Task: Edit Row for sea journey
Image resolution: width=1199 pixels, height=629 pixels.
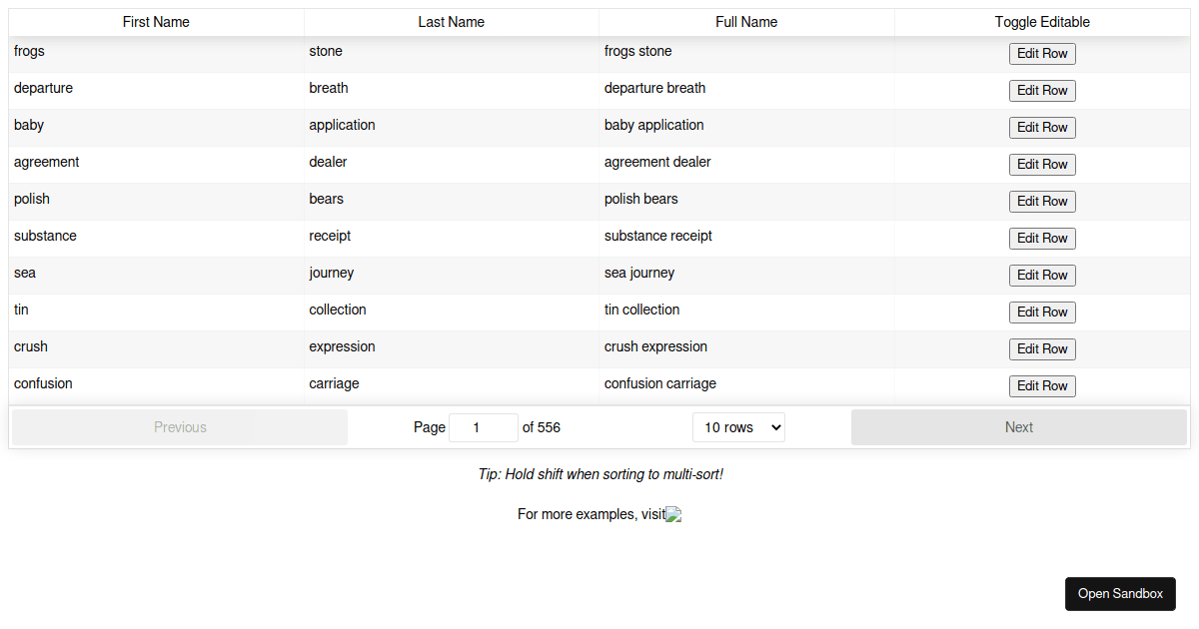Action: coord(1042,275)
